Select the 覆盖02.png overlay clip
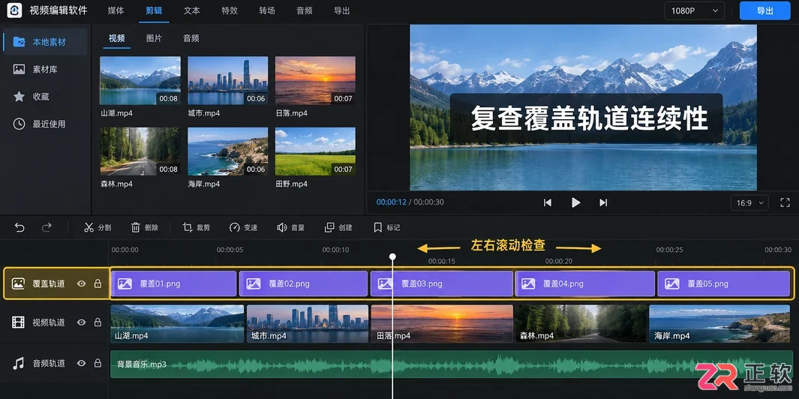 (x=304, y=283)
